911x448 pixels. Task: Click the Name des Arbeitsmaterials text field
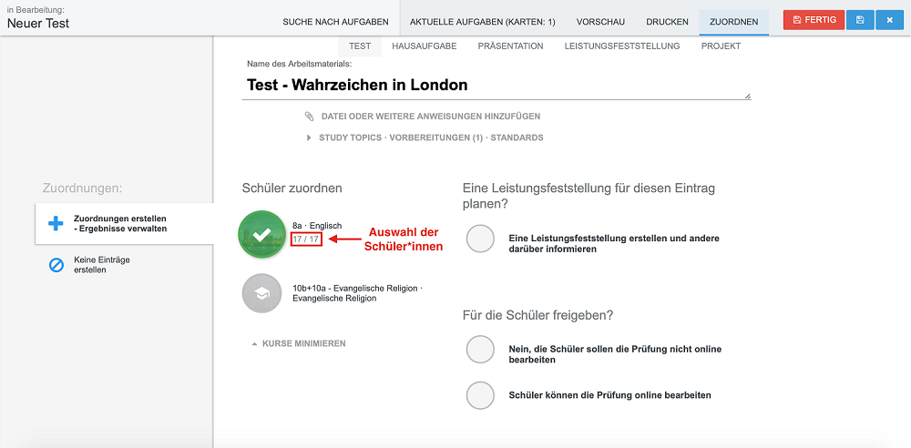(496, 86)
